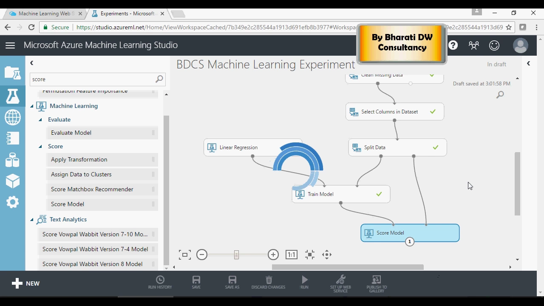The width and height of the screenshot is (544, 306).
Task: Click the canvas vertical scrollbar
Action: 517,184
